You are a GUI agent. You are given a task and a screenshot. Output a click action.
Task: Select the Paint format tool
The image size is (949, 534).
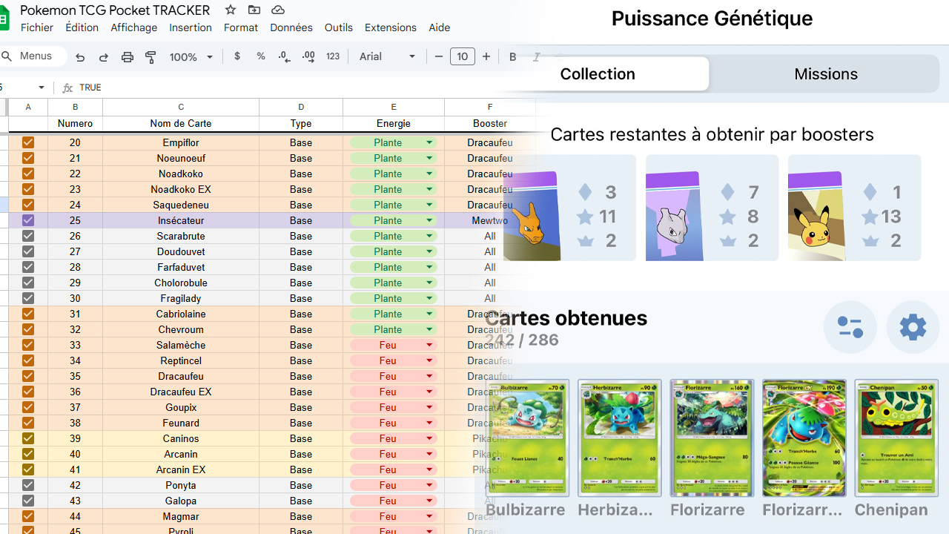tap(151, 57)
